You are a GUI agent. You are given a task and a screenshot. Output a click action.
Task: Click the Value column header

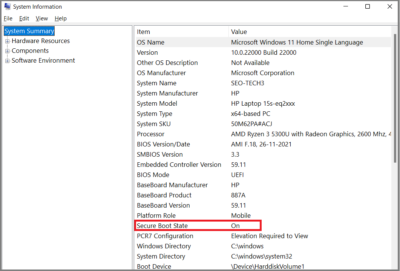(x=310, y=32)
